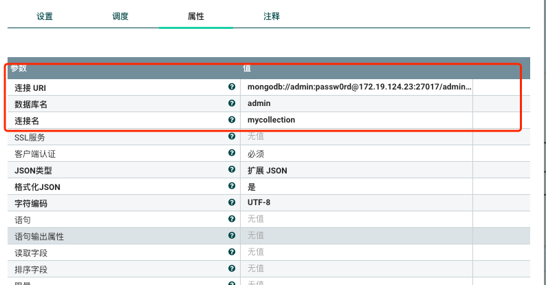
Task: Select the 数据库名 property name
Action: (x=31, y=104)
